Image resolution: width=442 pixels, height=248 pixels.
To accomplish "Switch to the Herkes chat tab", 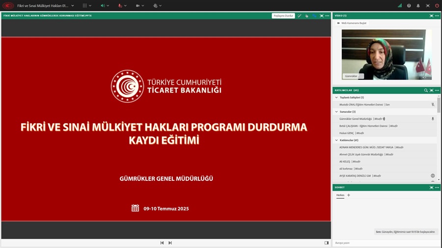I will (x=340, y=195).
